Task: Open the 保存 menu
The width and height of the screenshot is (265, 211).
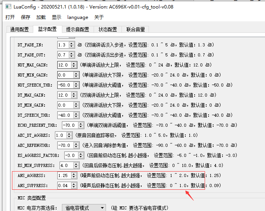Action: [x=26, y=17]
